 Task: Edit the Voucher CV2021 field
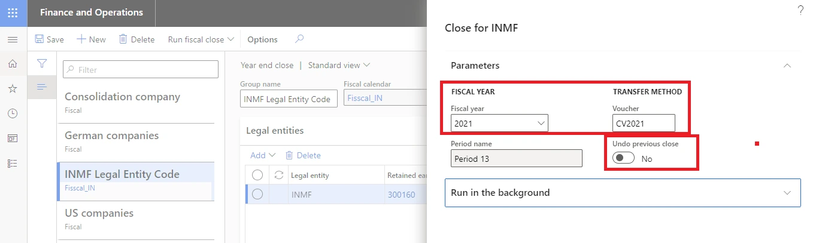[644, 124]
